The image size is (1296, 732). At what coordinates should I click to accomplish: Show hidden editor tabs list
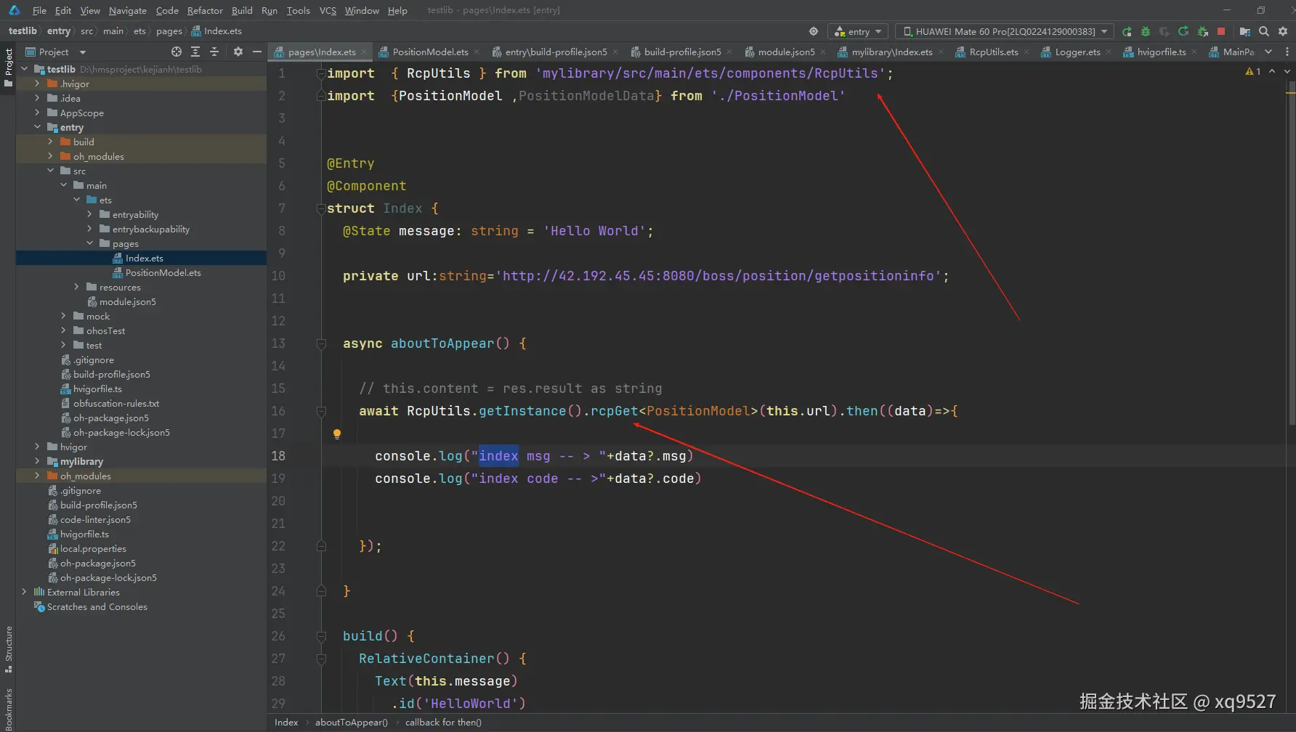point(1268,52)
